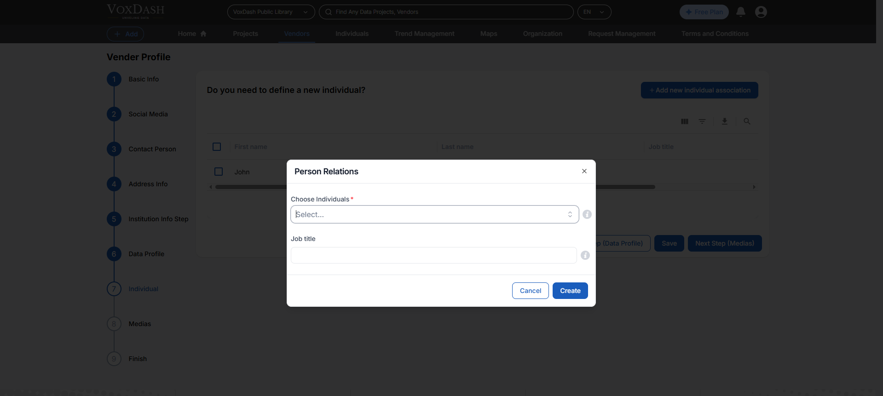Go to the Home tab
This screenshot has height=396, width=883.
click(x=192, y=34)
